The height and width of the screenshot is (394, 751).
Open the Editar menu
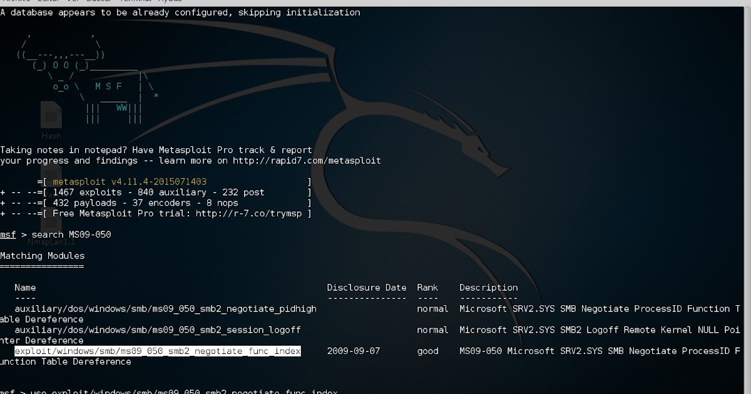coord(39,1)
